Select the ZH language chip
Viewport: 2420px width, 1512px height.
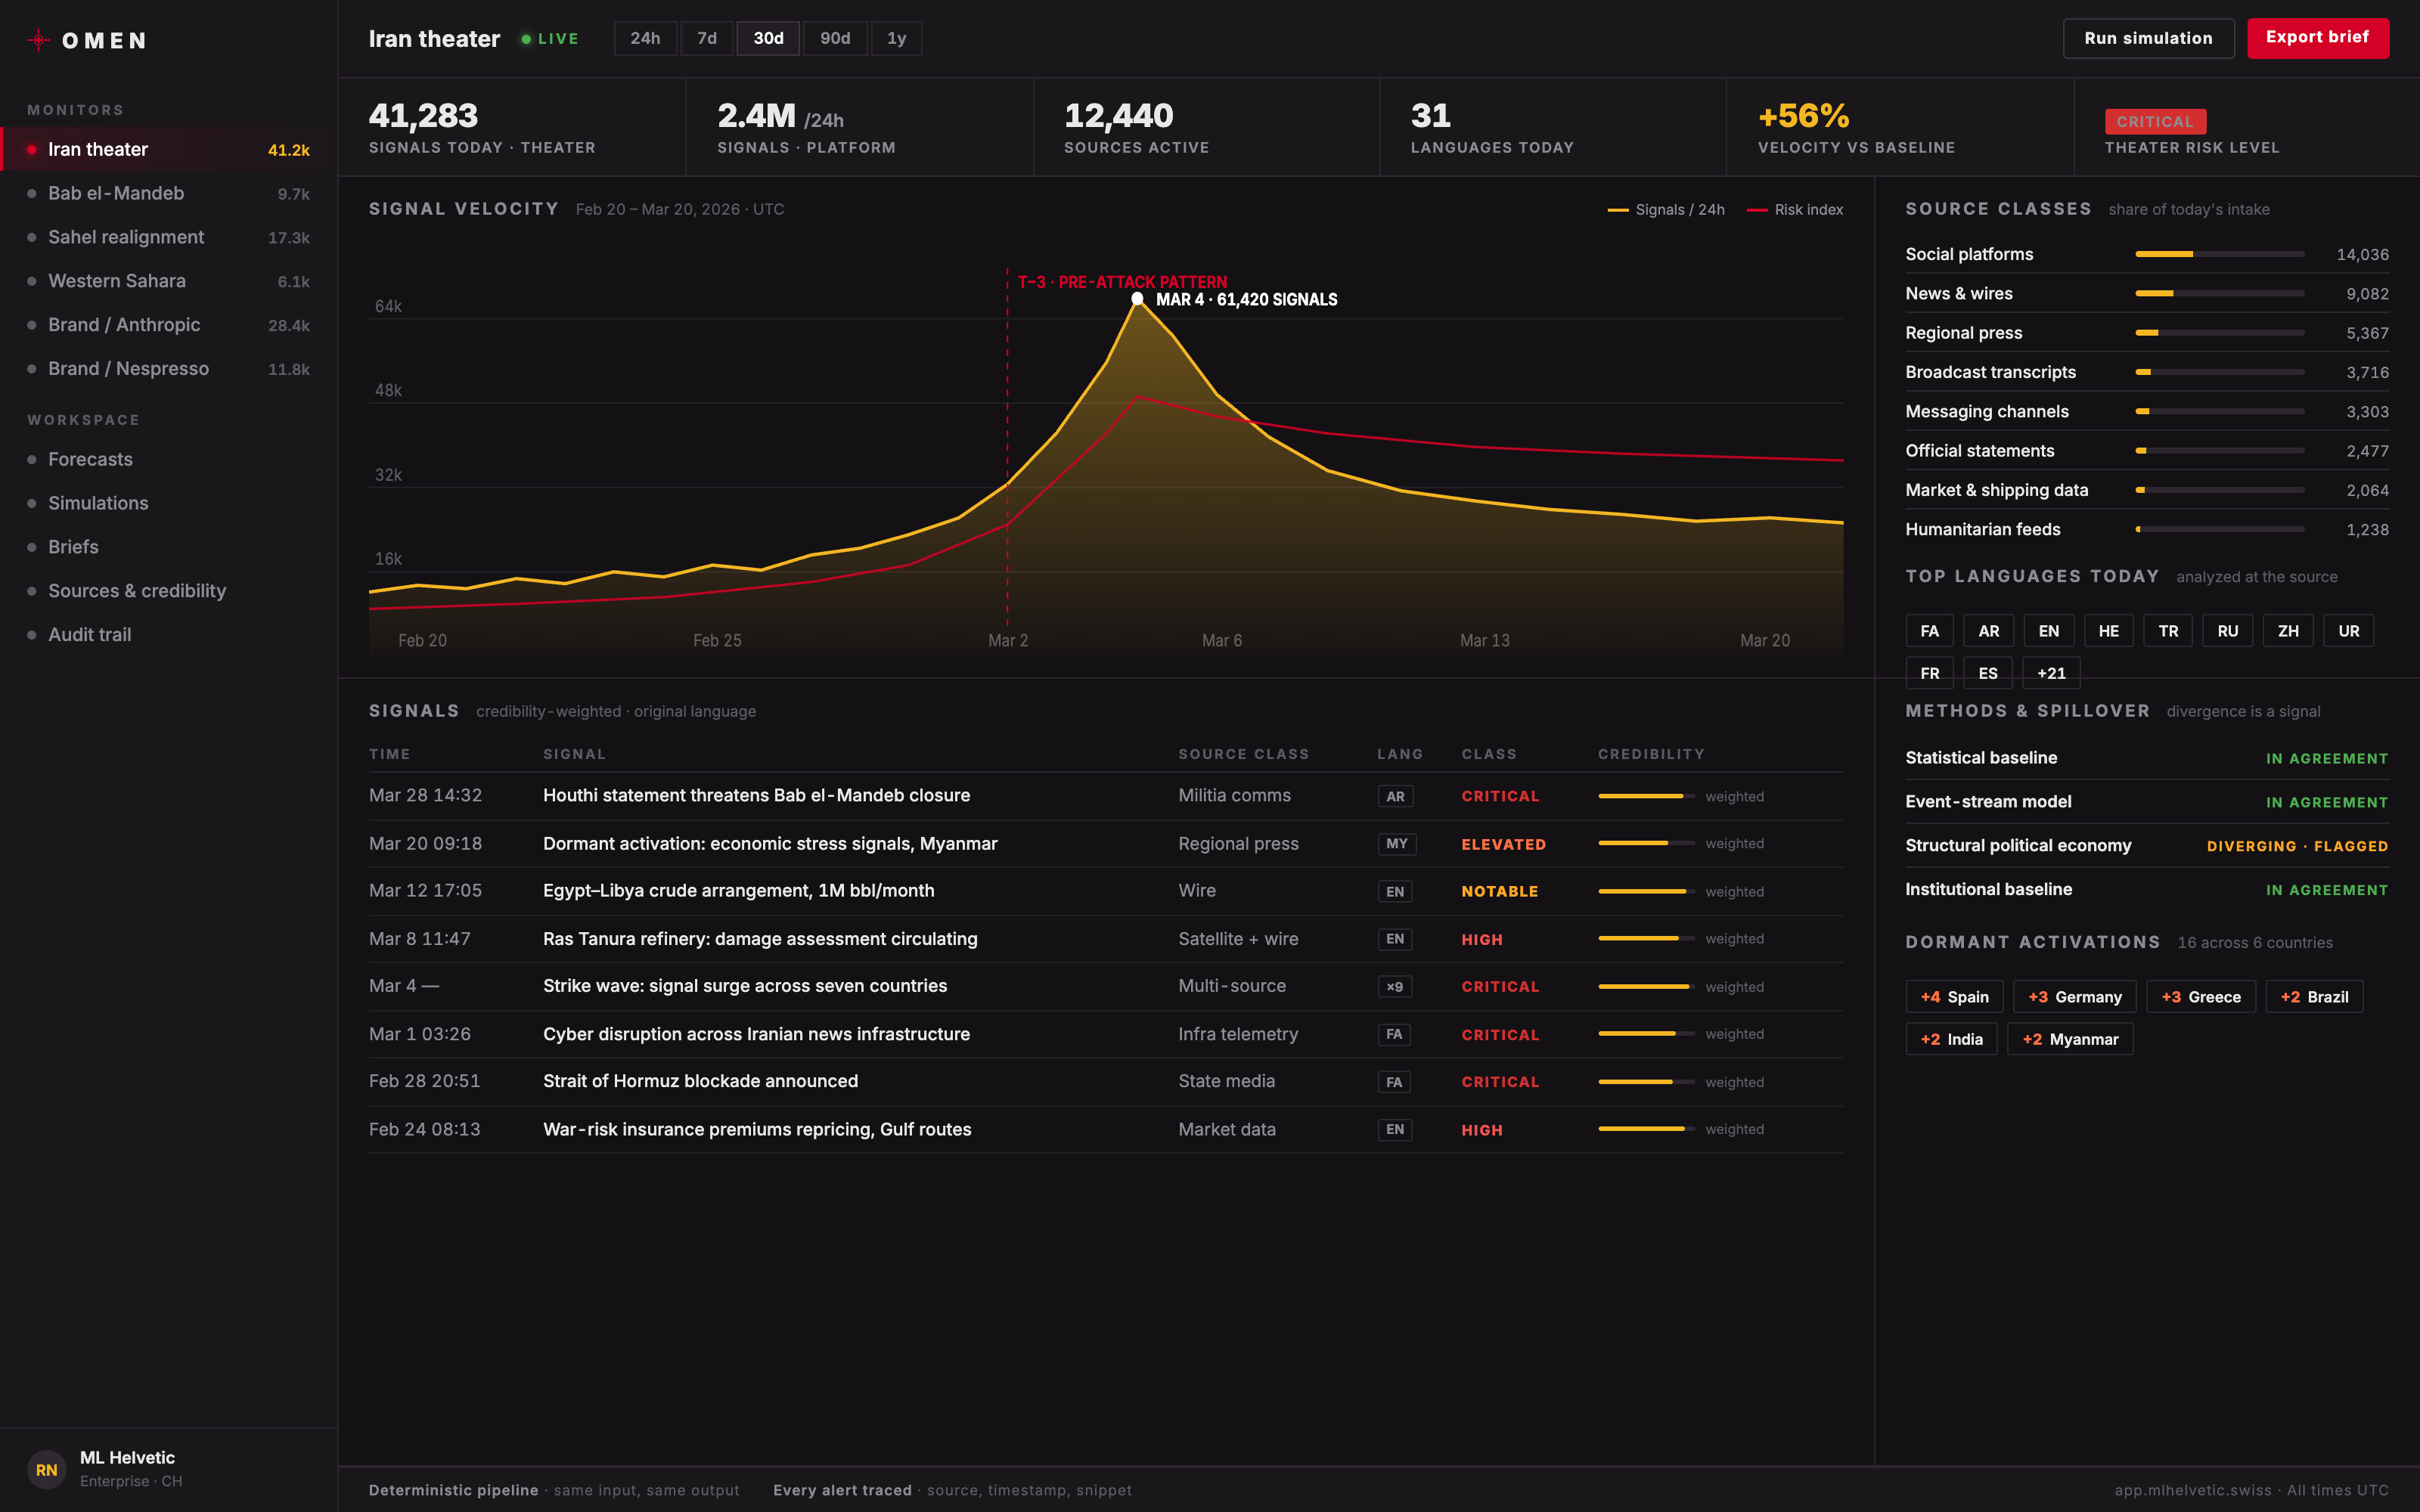[x=2288, y=631]
